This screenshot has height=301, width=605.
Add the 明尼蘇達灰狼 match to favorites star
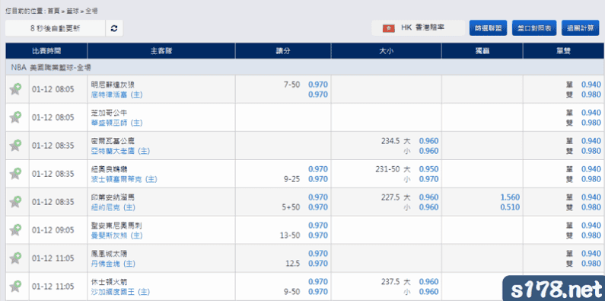[15, 89]
